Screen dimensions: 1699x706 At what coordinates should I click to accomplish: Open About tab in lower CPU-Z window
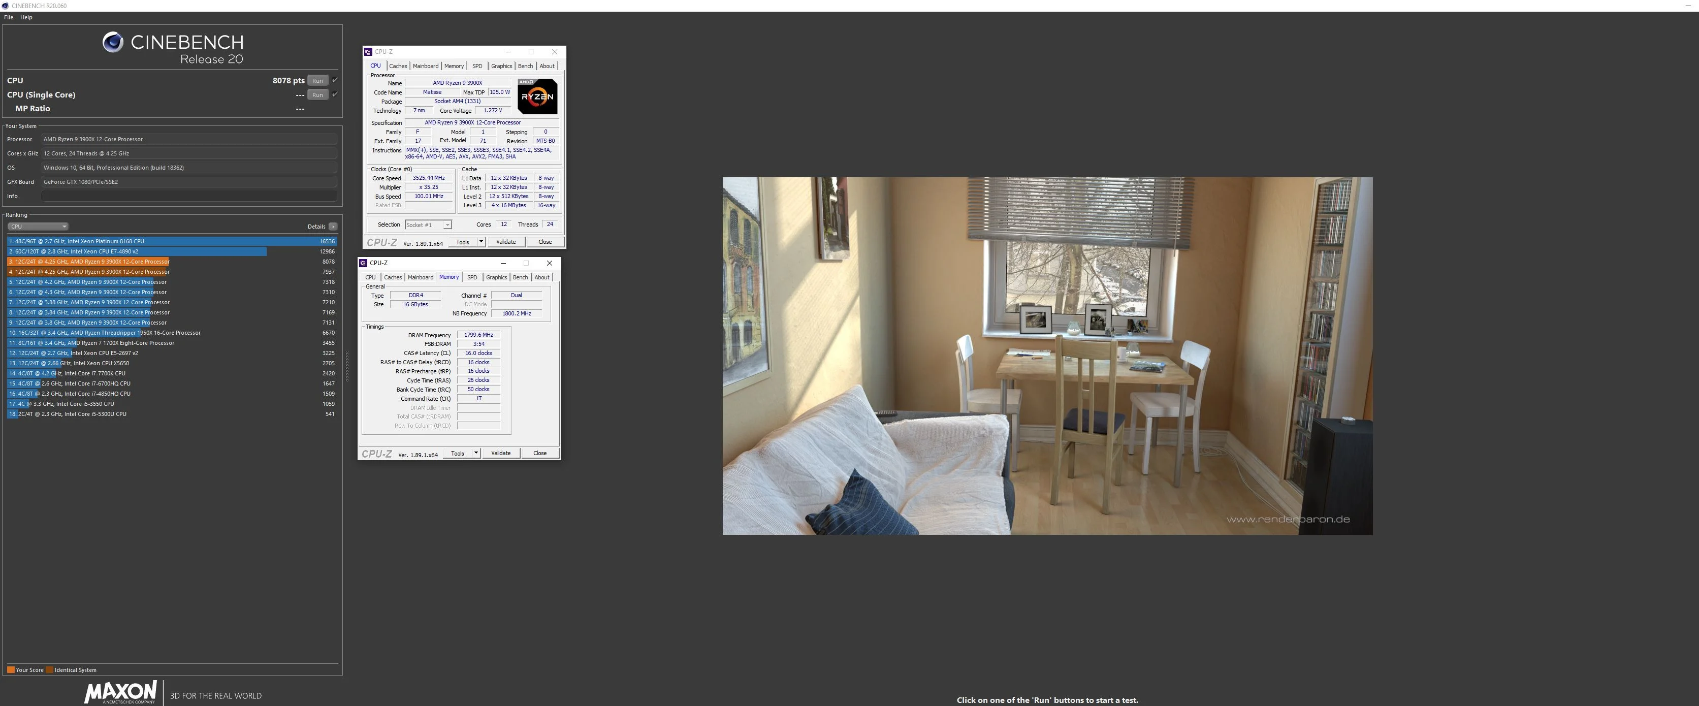click(x=541, y=277)
